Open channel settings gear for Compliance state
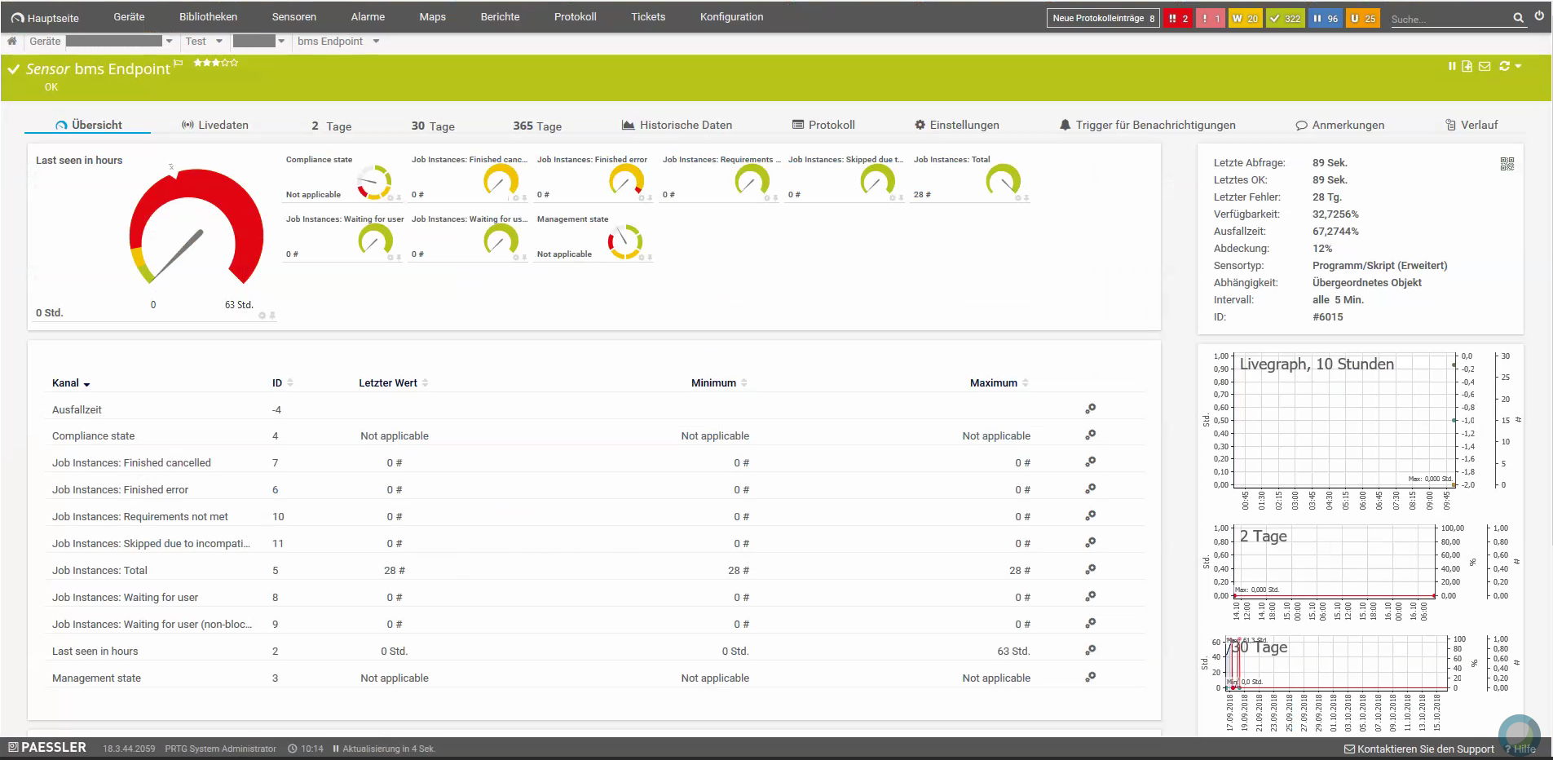This screenshot has height=760, width=1553. click(1090, 435)
